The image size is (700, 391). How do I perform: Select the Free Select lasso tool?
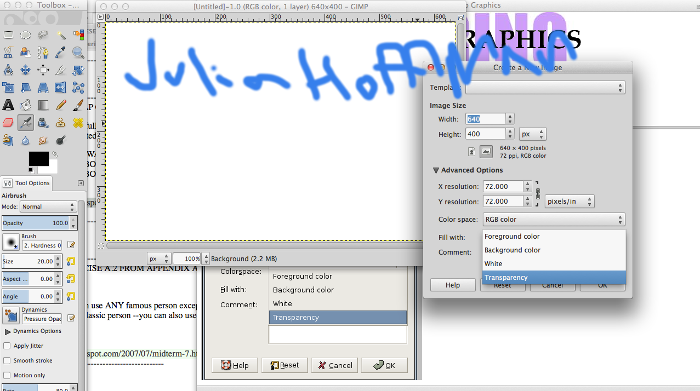tap(43, 35)
